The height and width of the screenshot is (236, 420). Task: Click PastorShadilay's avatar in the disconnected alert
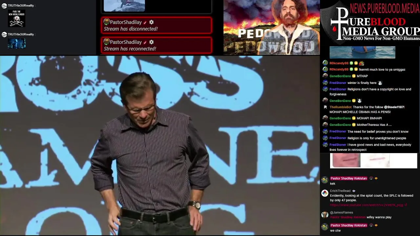point(106,22)
